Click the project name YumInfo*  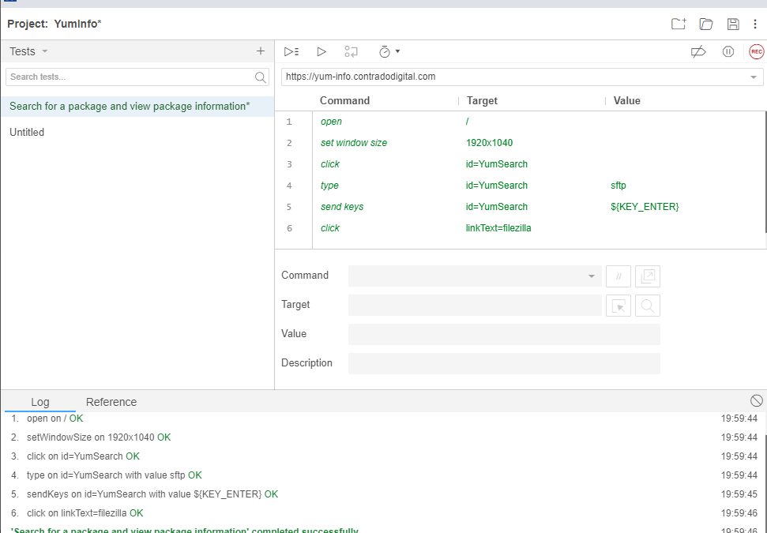(77, 24)
